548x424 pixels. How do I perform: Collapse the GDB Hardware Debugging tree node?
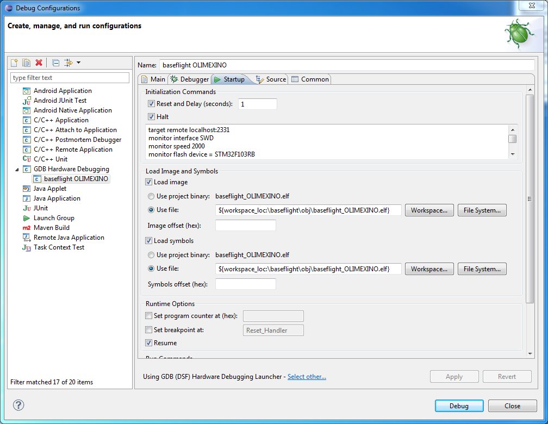[x=16, y=169]
